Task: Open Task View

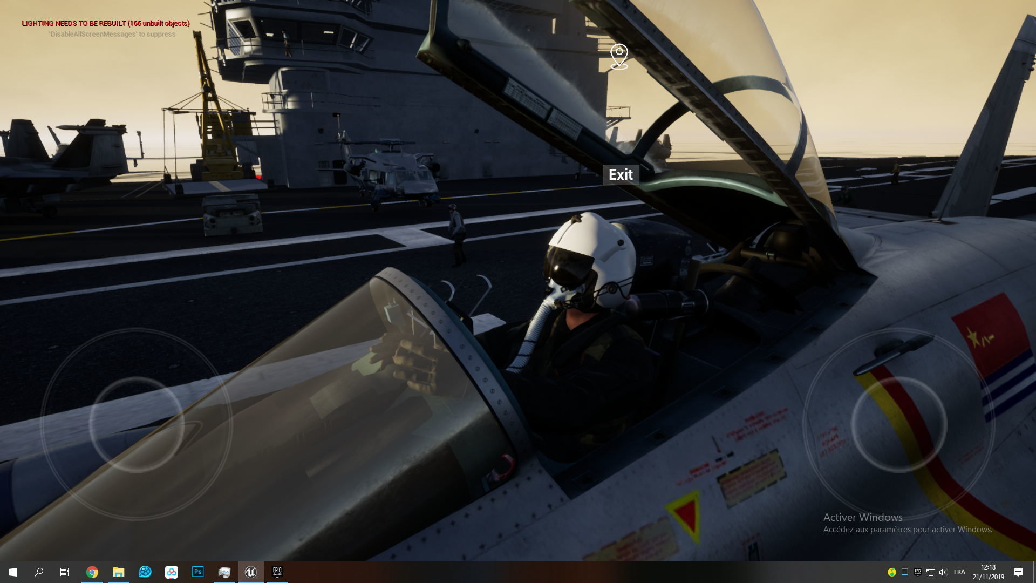Action: tap(65, 572)
